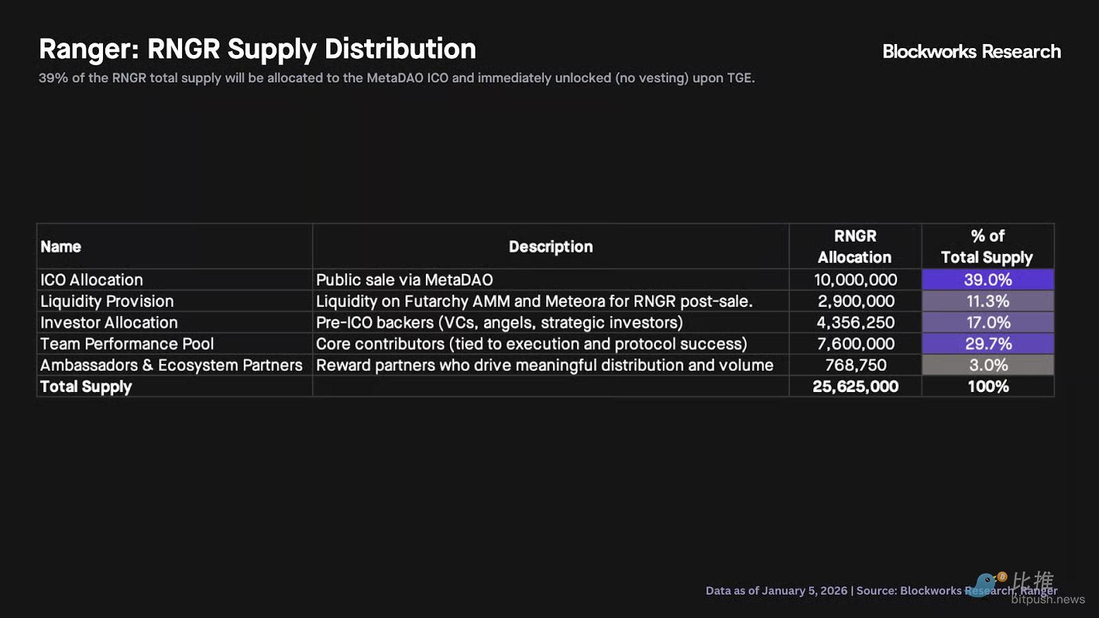
Task: Click the 17.0% shaded percentage cell
Action: click(x=988, y=322)
